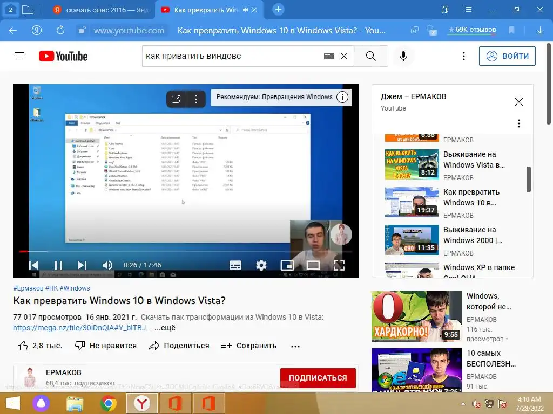Go back with browser back arrow
553x414 pixels.
pyautogui.click(x=13, y=31)
